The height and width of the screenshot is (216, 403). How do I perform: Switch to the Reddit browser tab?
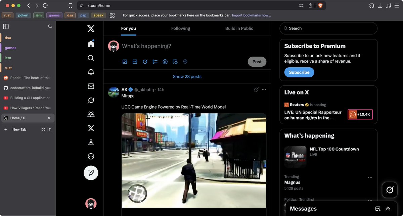tap(27, 78)
